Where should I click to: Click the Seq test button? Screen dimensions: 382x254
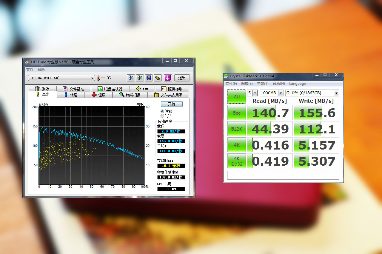click(237, 113)
